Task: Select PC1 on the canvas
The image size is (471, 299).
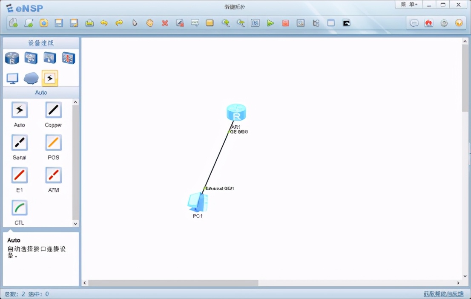Action: coord(197,202)
